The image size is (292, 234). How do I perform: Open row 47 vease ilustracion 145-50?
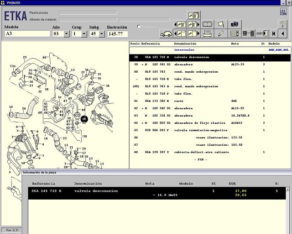click(210, 145)
